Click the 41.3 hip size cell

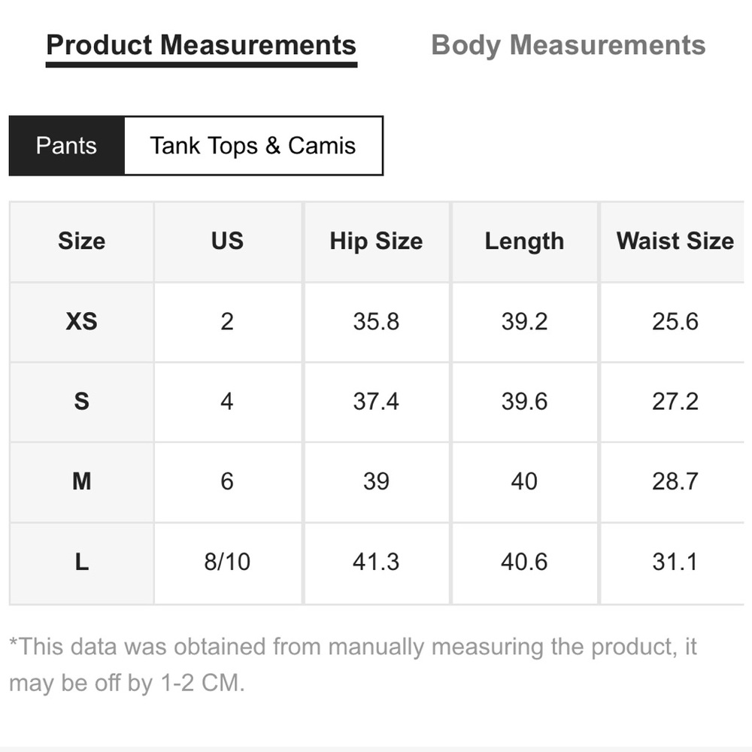(x=377, y=562)
